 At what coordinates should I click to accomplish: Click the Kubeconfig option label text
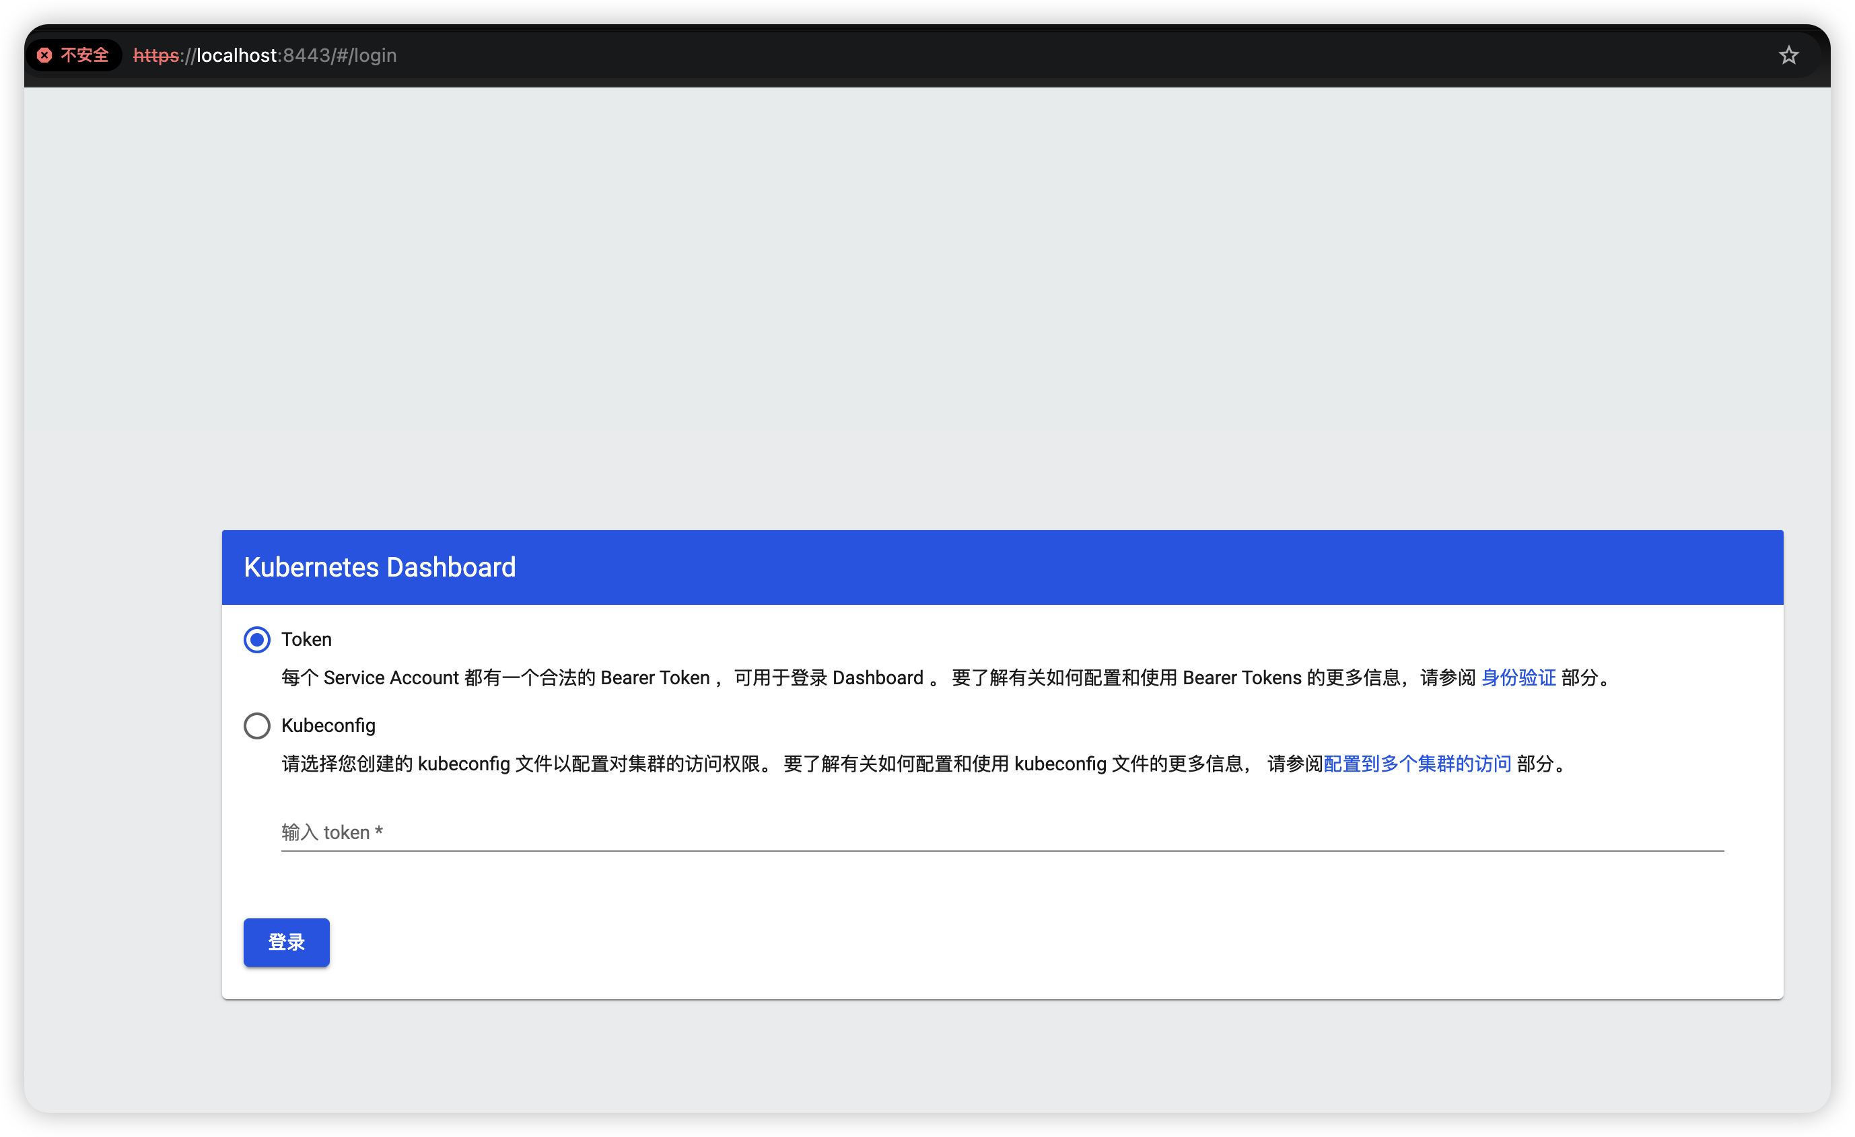328,725
